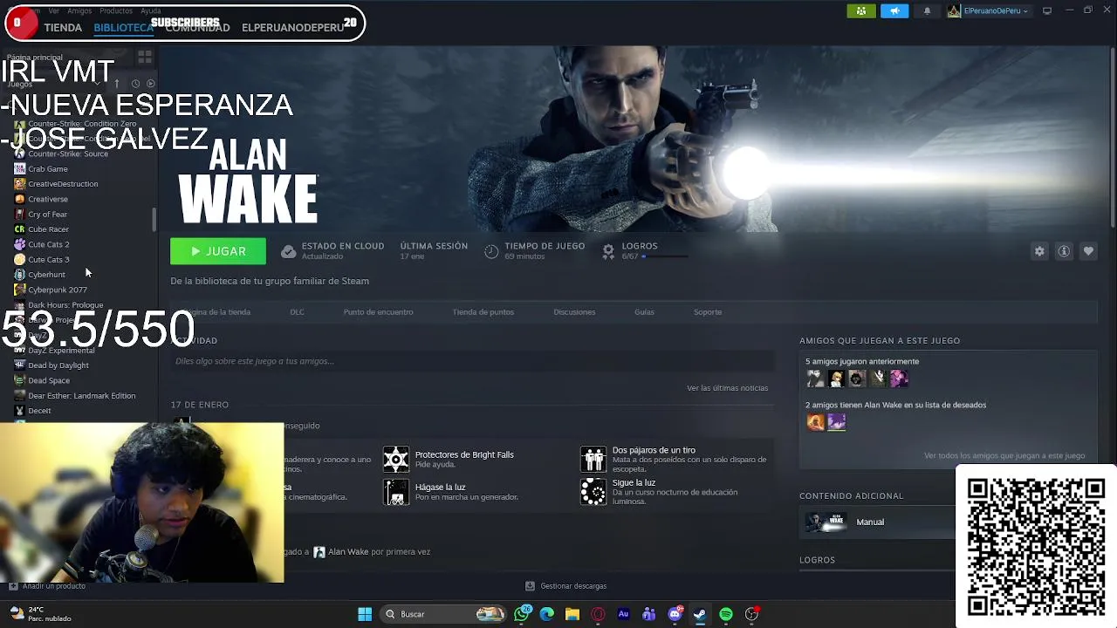Image resolution: width=1117 pixels, height=628 pixels.
Task: Open OBS Studio from the taskbar
Action: coord(751,614)
